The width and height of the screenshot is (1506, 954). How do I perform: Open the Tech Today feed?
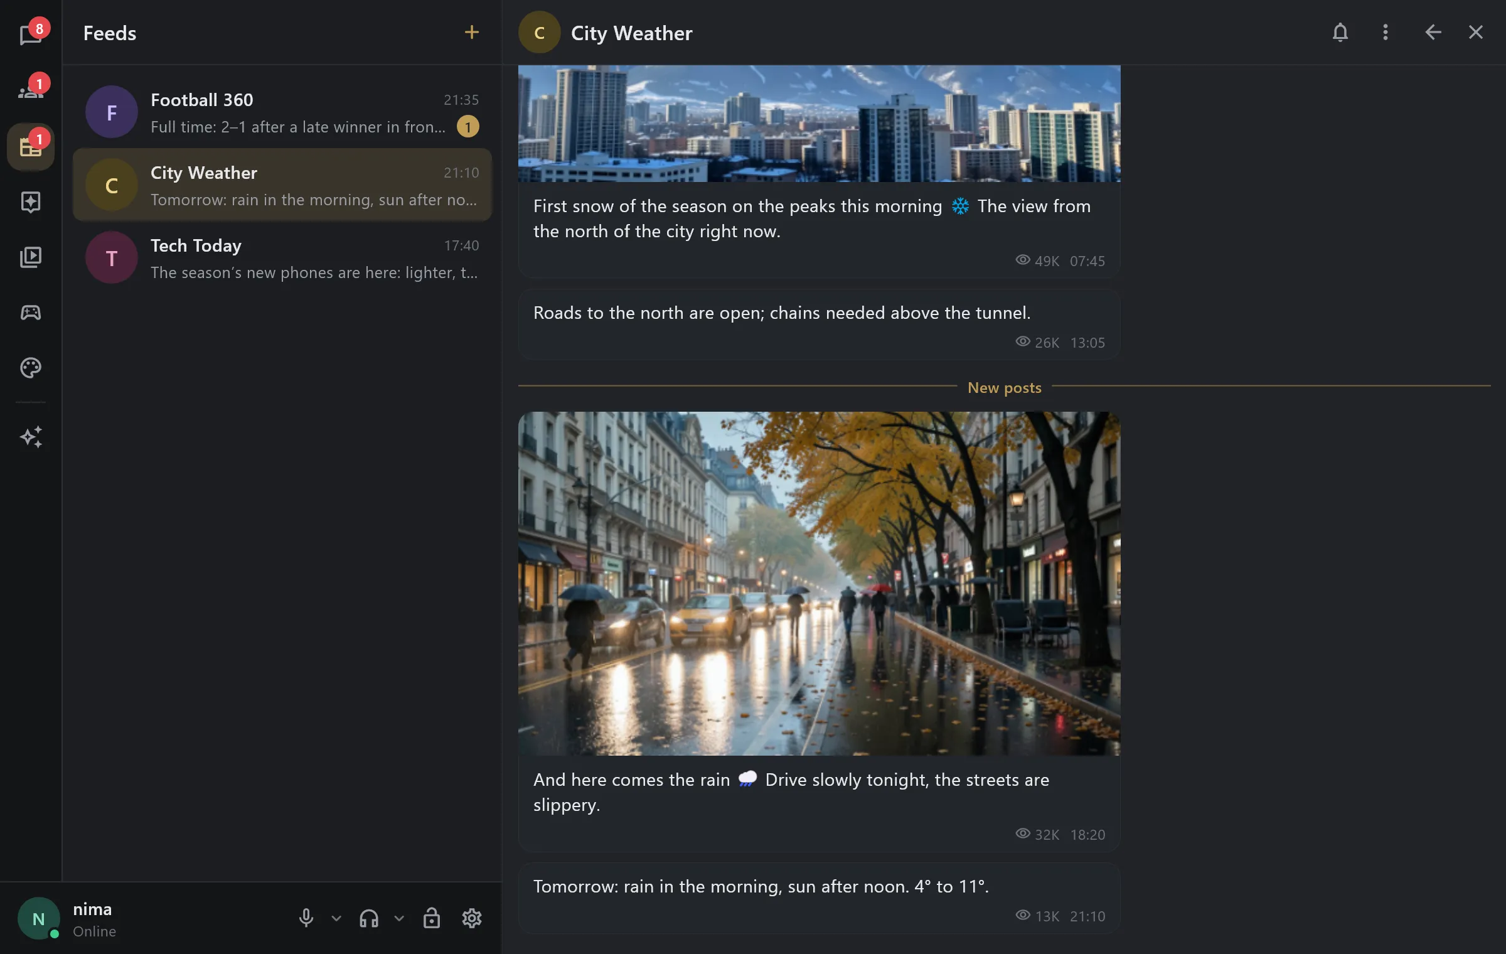click(282, 258)
